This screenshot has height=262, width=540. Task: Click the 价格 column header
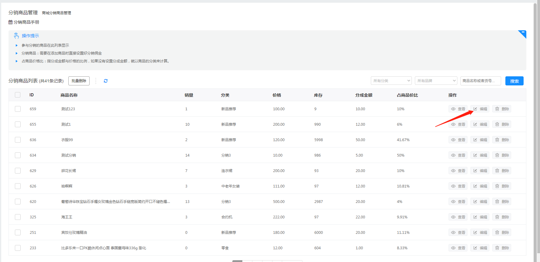coord(277,95)
